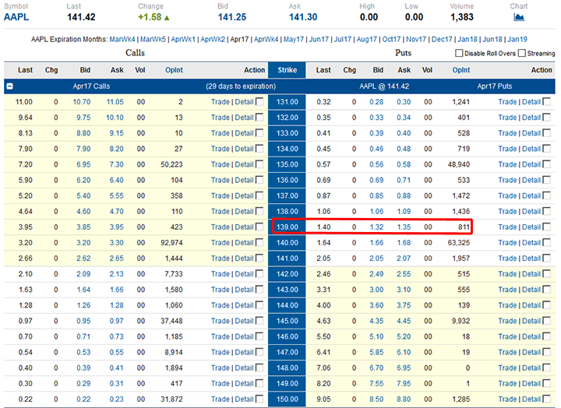This screenshot has height=408, width=561.
Task: Click put bid 1.32 at 139.00
Action: pyautogui.click(x=376, y=227)
